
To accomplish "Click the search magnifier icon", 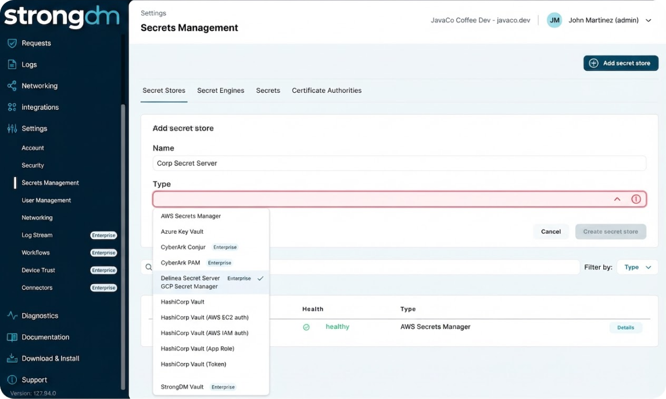I will 149,267.
